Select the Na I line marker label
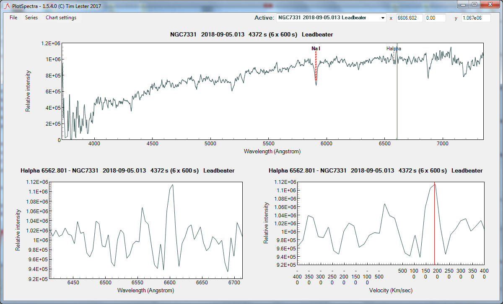 click(316, 49)
